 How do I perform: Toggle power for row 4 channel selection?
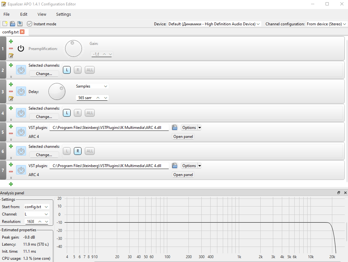click(x=21, y=113)
